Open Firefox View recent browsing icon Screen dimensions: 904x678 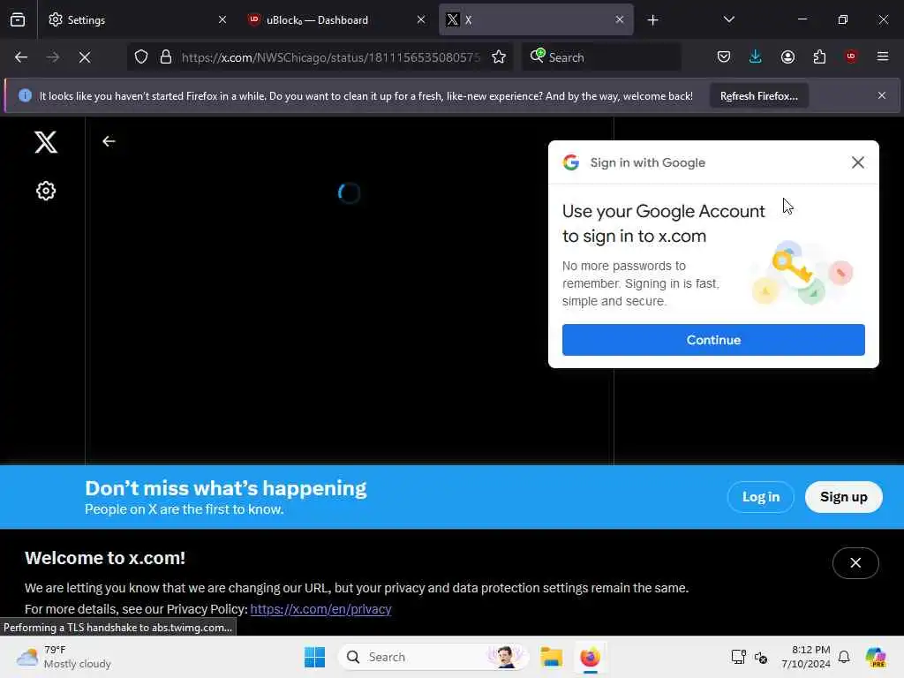18,19
